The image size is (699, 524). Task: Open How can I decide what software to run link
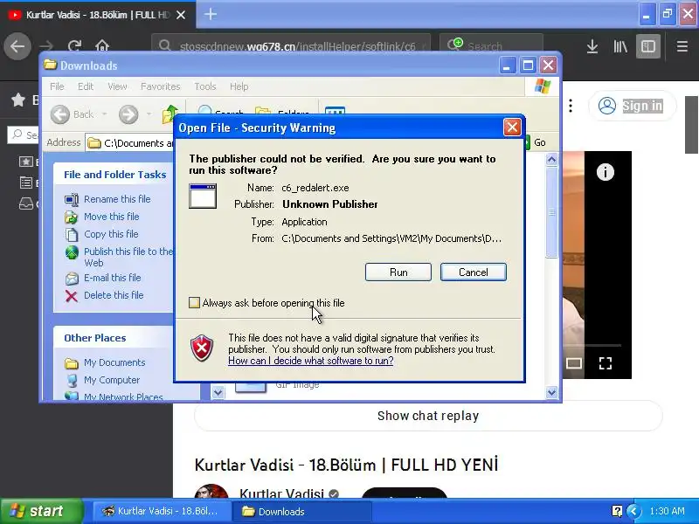point(311,361)
